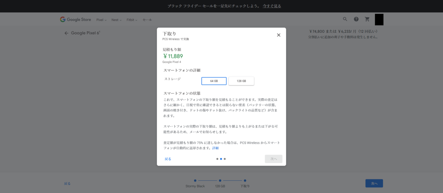Close the 下取り trade-in dialog
The height and width of the screenshot is (193, 443).
(279, 35)
